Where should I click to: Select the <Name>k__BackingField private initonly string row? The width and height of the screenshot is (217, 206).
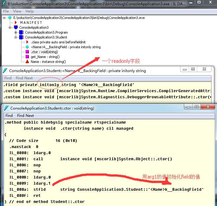pos(66,47)
